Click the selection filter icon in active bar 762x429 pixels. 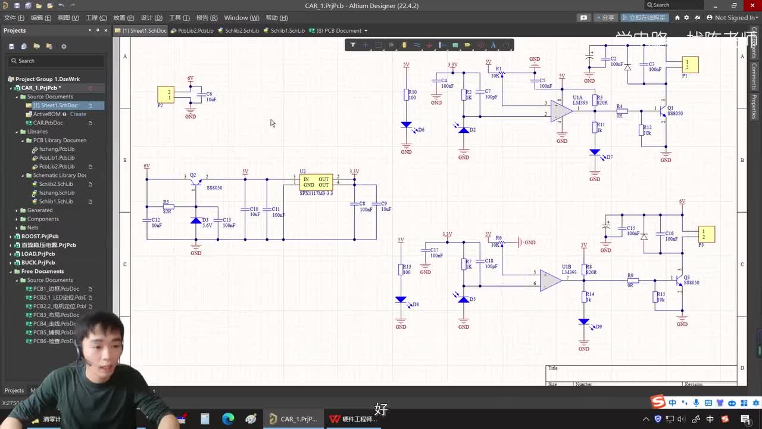353,45
